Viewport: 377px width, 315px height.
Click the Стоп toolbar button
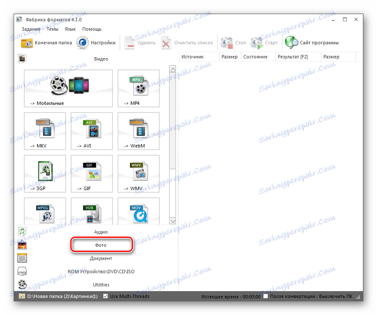[234, 43]
